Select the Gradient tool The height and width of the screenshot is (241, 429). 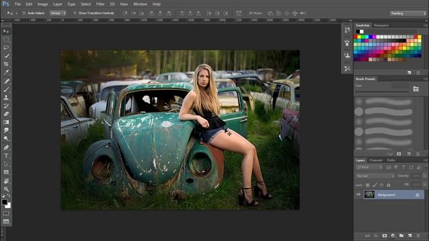(x=6, y=122)
